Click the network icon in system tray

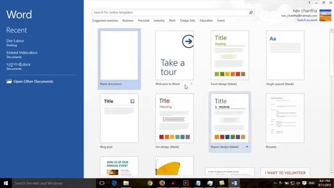[292, 183]
